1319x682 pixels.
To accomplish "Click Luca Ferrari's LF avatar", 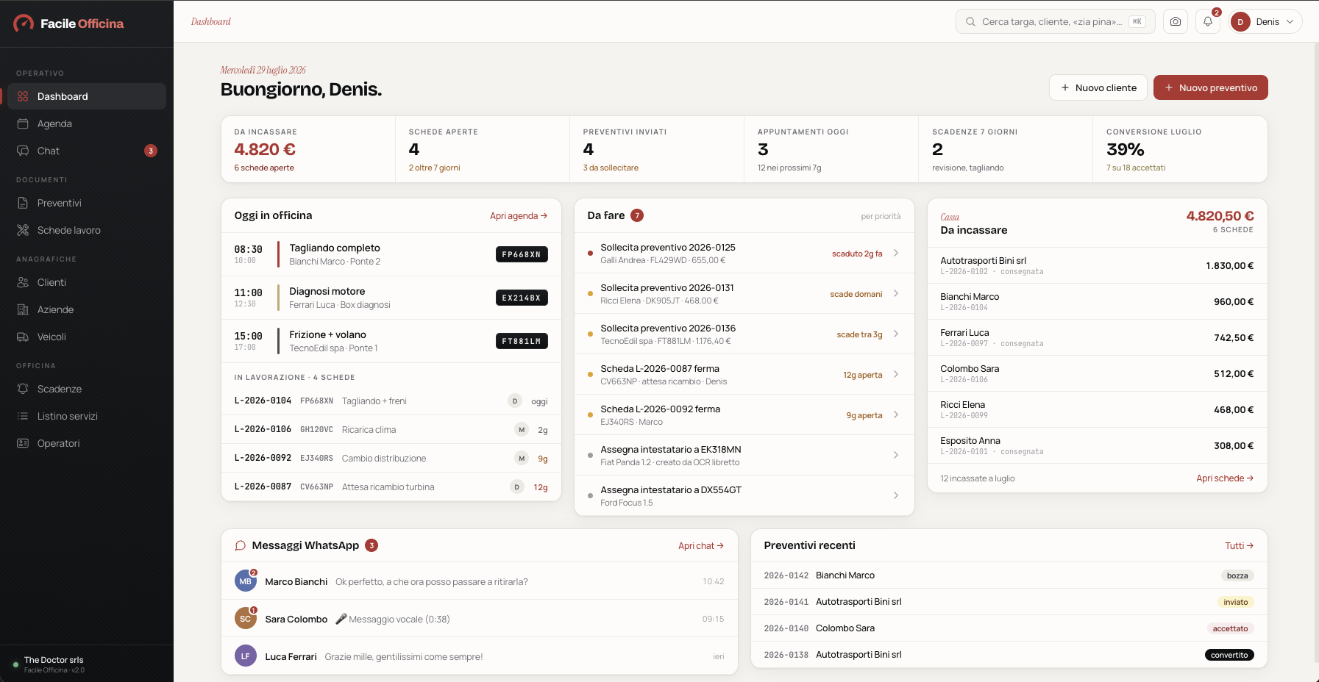I will 246,656.
